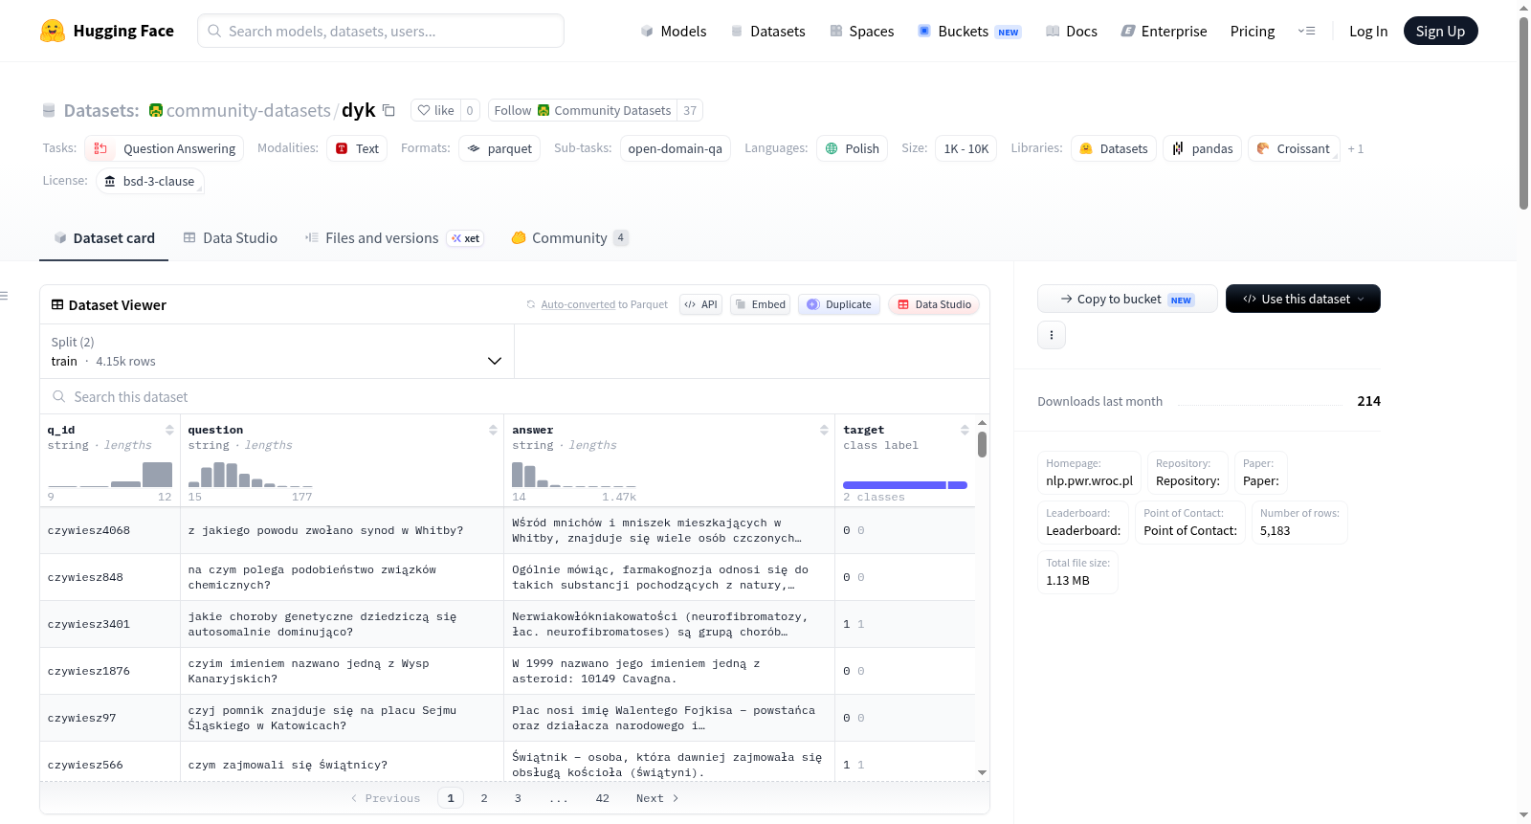Sort by the answer column
This screenshot has width=1531, height=824.
point(824,430)
